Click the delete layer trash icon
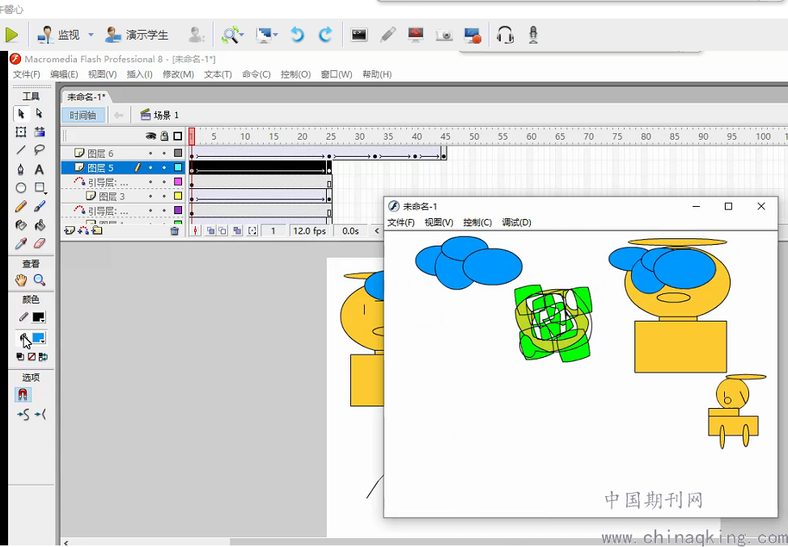This screenshot has height=547, width=788. pos(175,231)
